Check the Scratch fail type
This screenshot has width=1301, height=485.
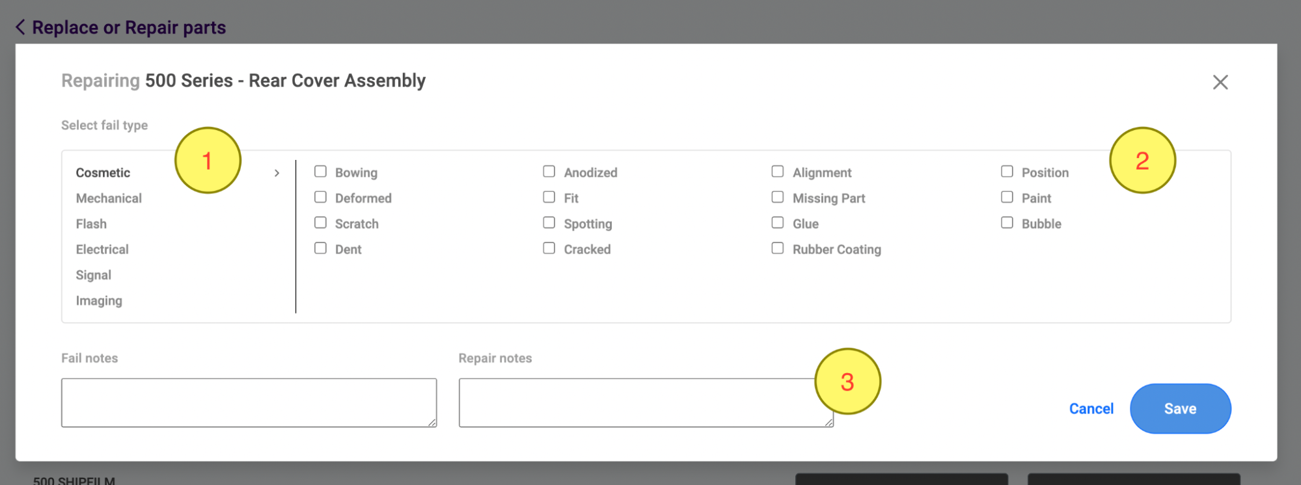(320, 223)
